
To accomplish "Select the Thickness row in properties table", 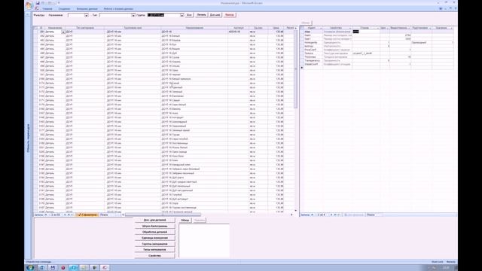I will point(377,57).
